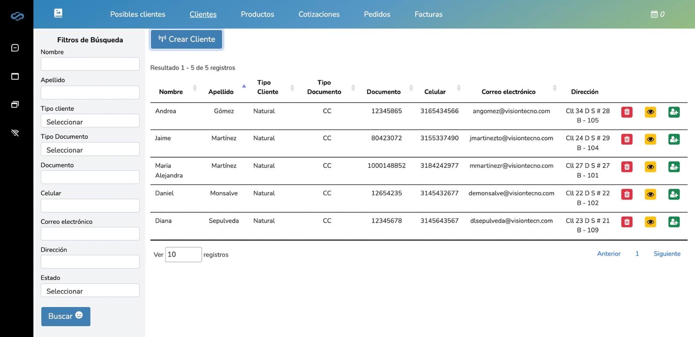The width and height of the screenshot is (695, 337).
Task: Open the sidebar stacked windows icon
Action: 15,104
